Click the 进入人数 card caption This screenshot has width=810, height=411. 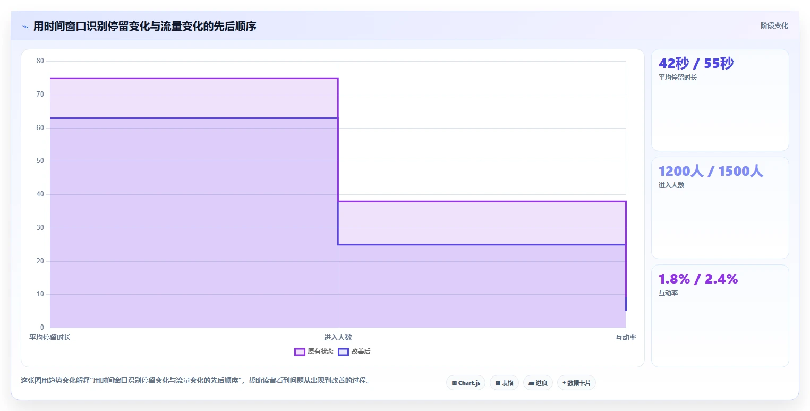[x=671, y=185]
